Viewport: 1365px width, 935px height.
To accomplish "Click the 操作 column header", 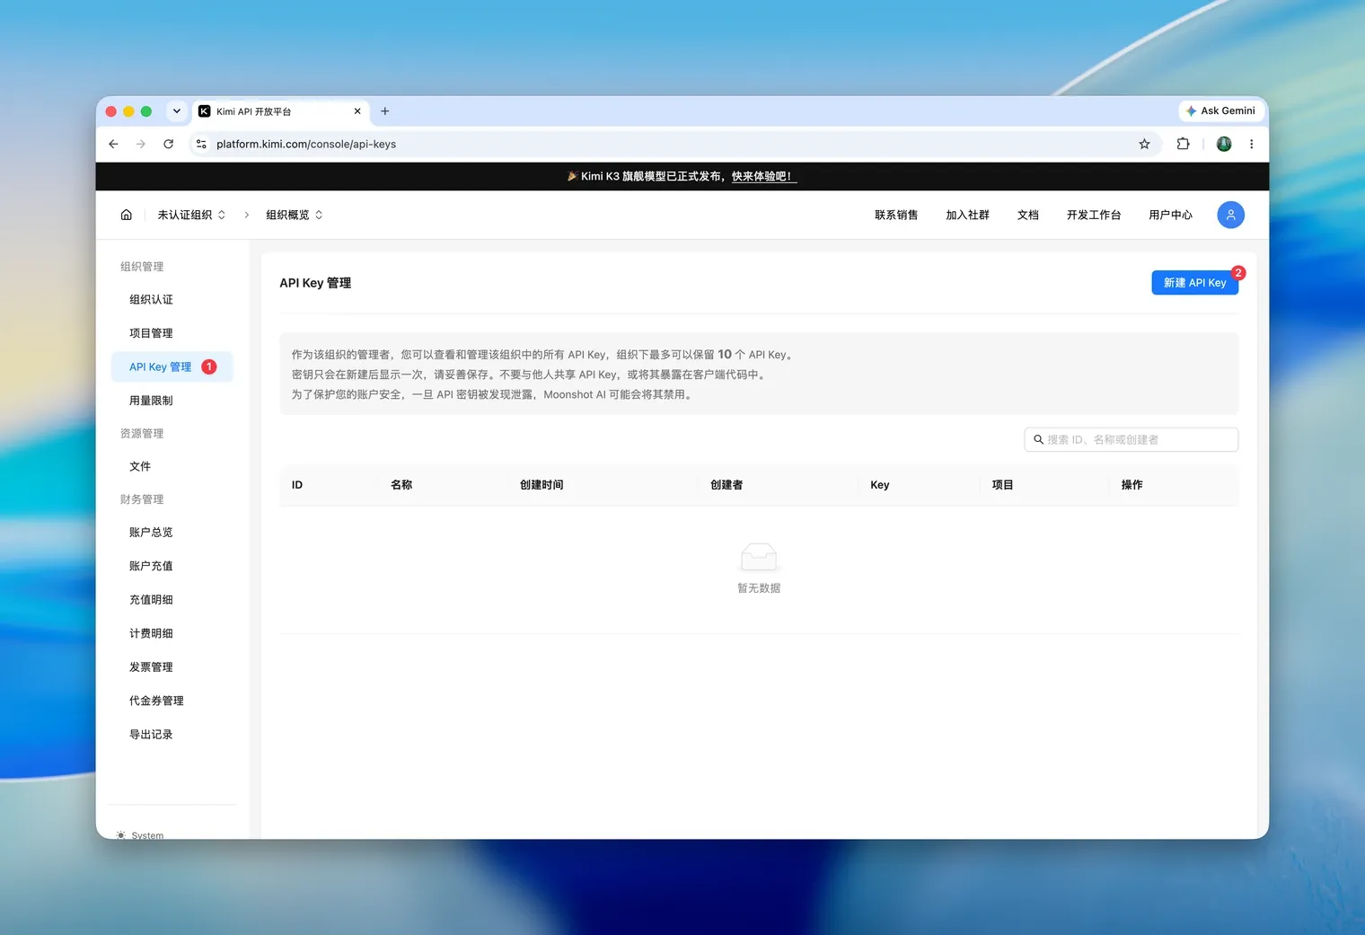I will coord(1132,485).
